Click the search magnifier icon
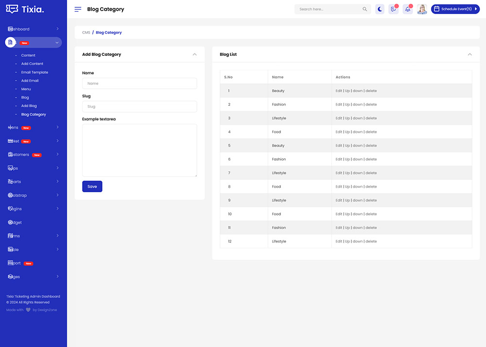Viewport: 486px width, 347px height. click(x=365, y=9)
